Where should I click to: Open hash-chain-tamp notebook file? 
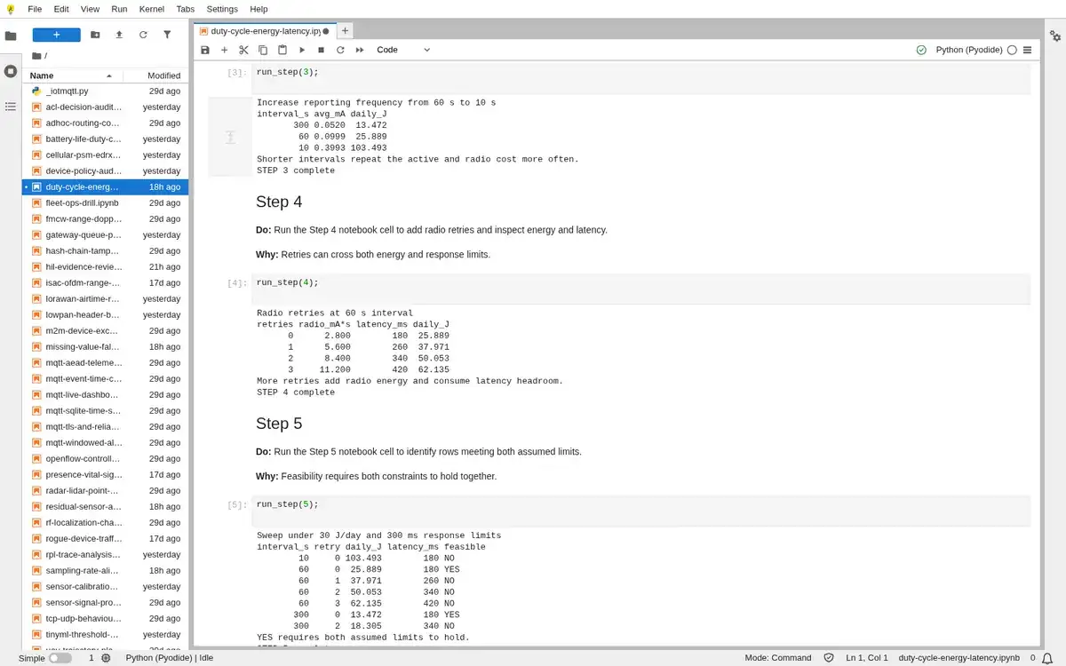(x=105, y=250)
